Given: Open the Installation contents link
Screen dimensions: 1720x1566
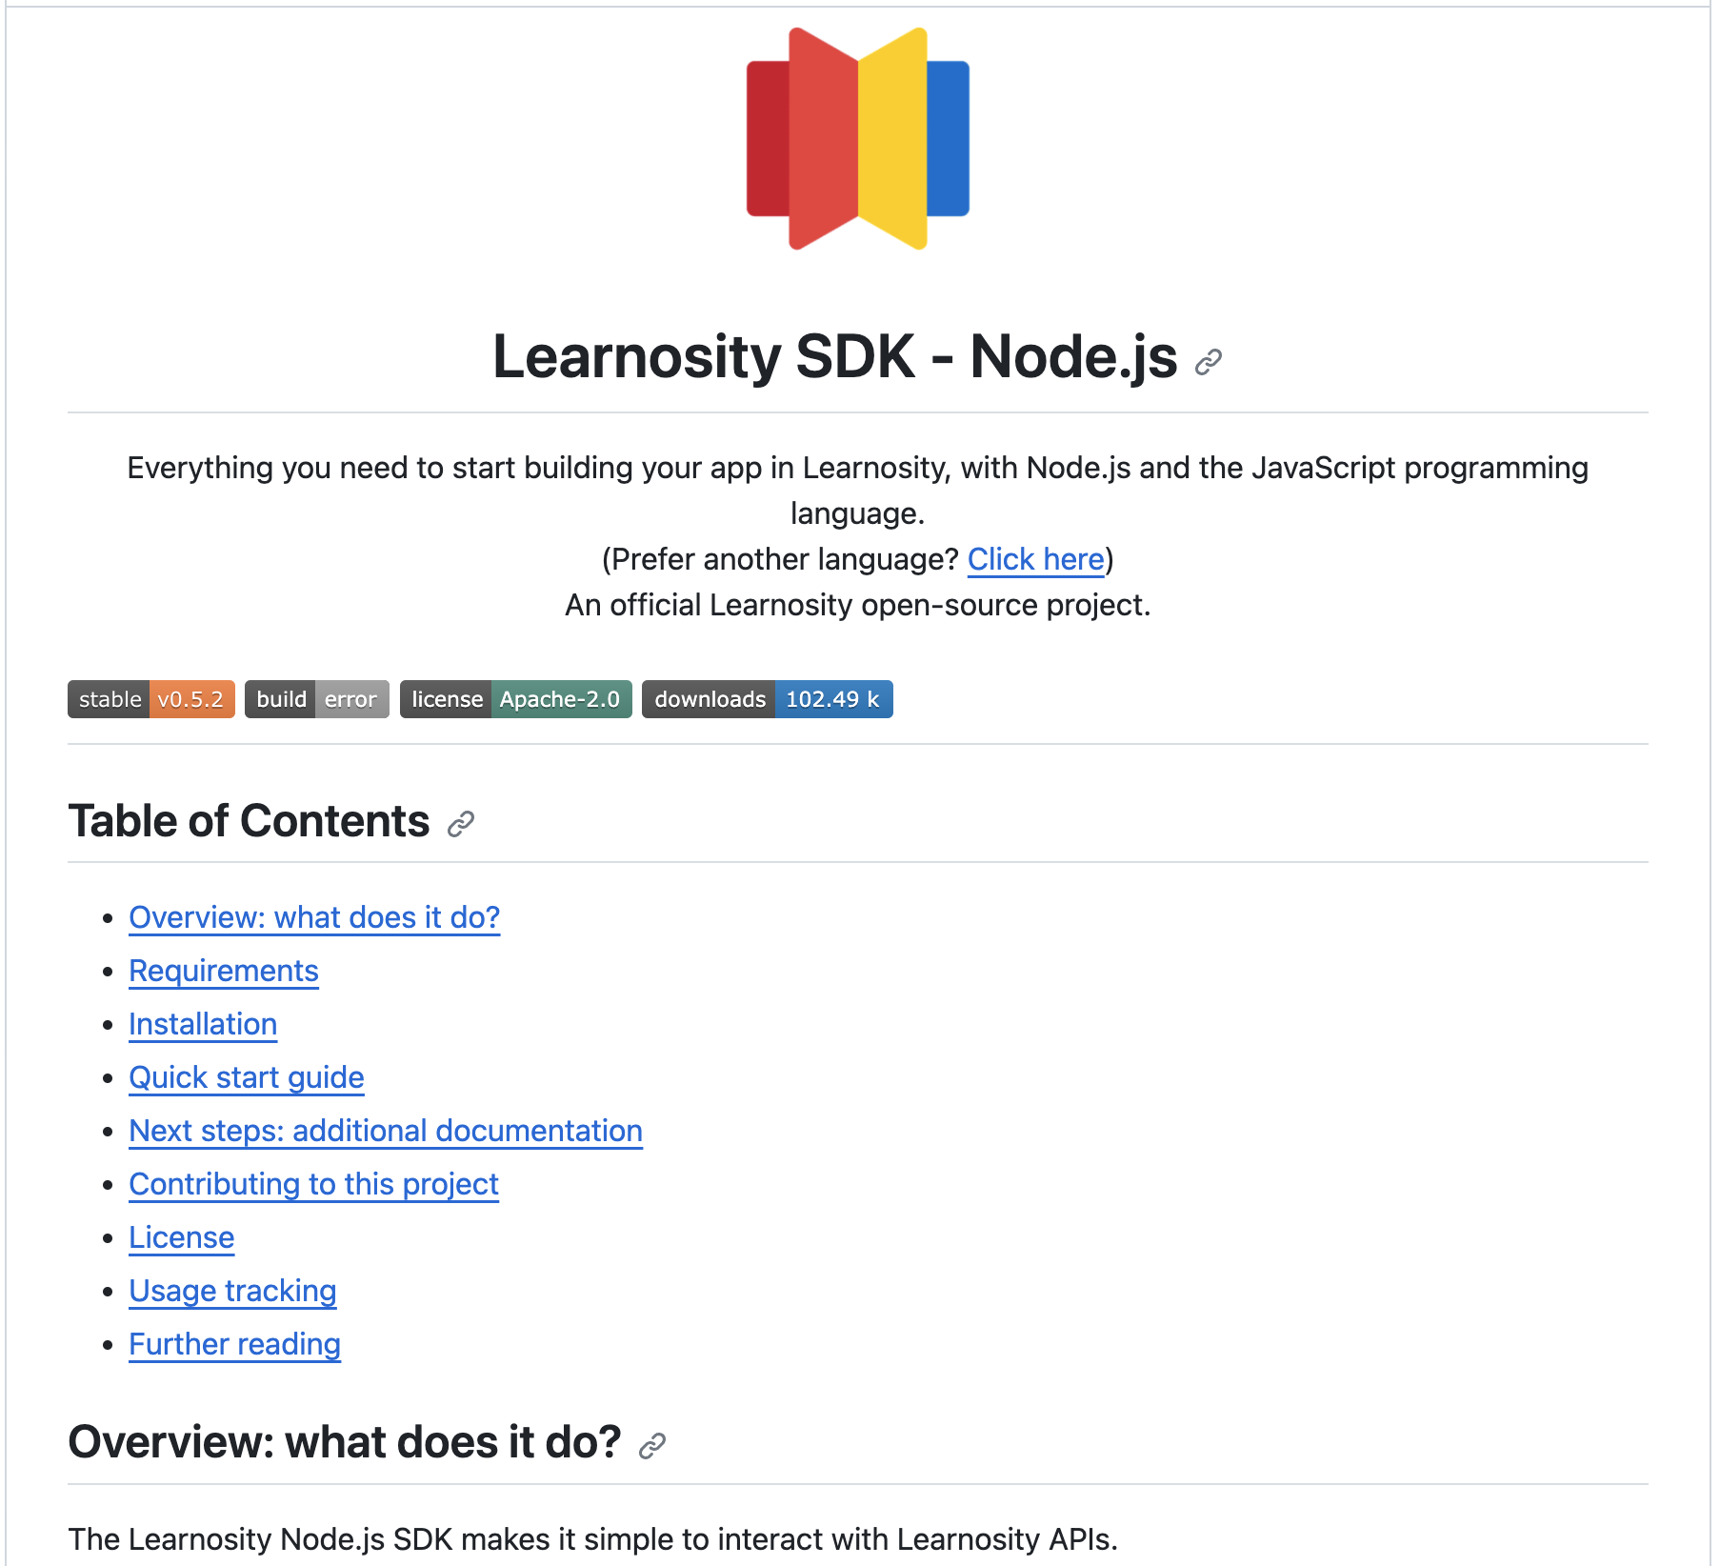Looking at the screenshot, I should click(203, 1024).
